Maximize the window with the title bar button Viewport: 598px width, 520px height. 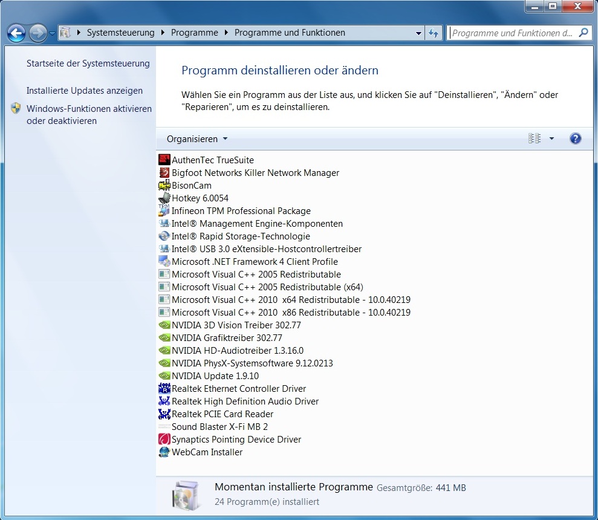(x=553, y=6)
